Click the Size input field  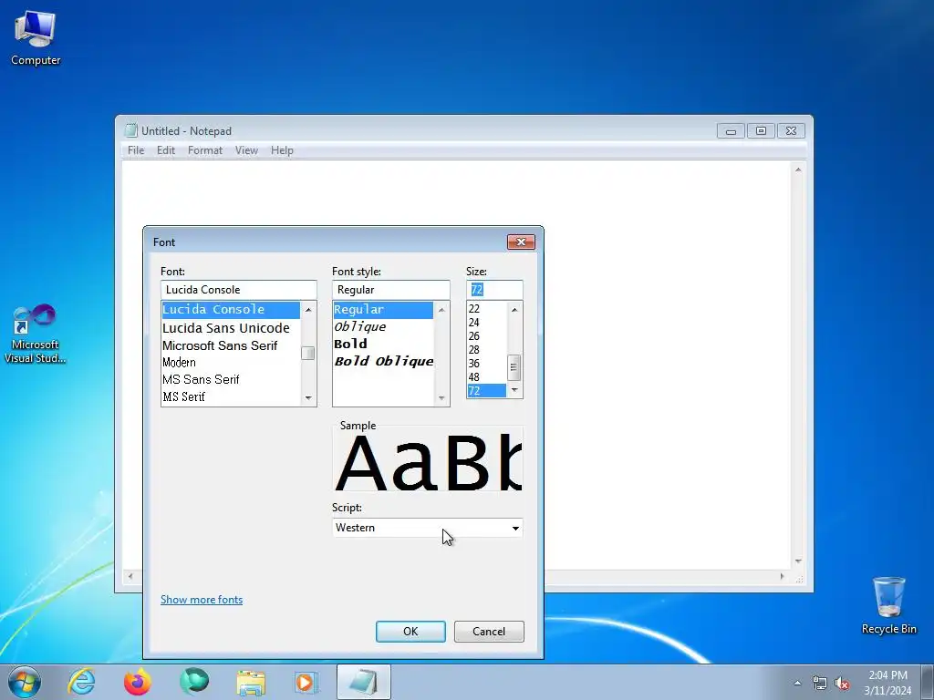(494, 290)
